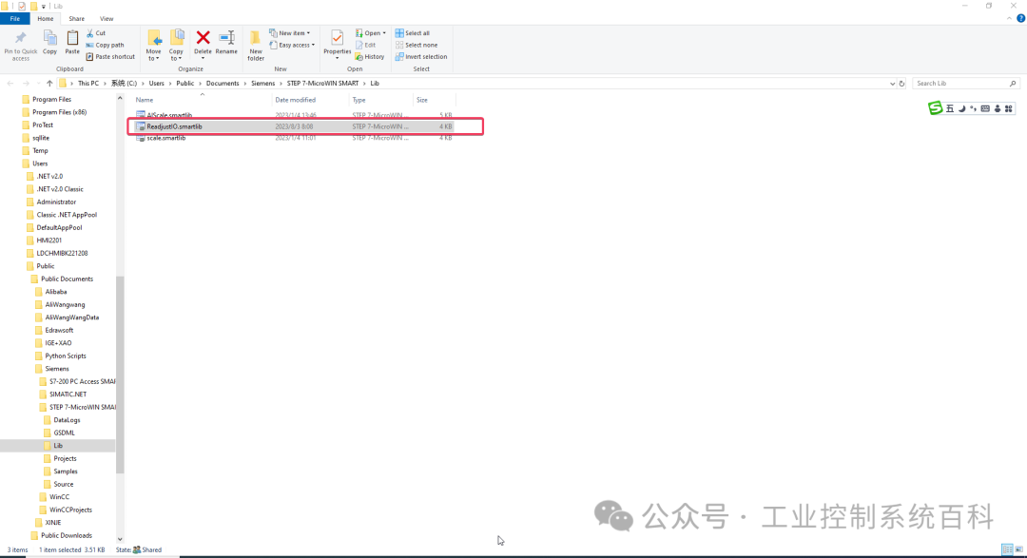Switch to the Share ribbon tab
1027x558 pixels.
coord(77,18)
